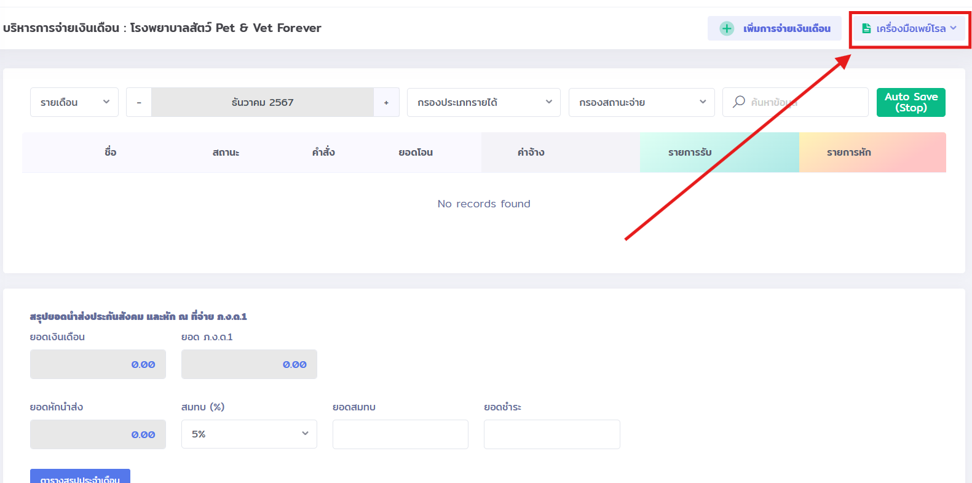Screen dimensions: 972x483
Task: Click the ชื่อ column header
Action: [110, 152]
